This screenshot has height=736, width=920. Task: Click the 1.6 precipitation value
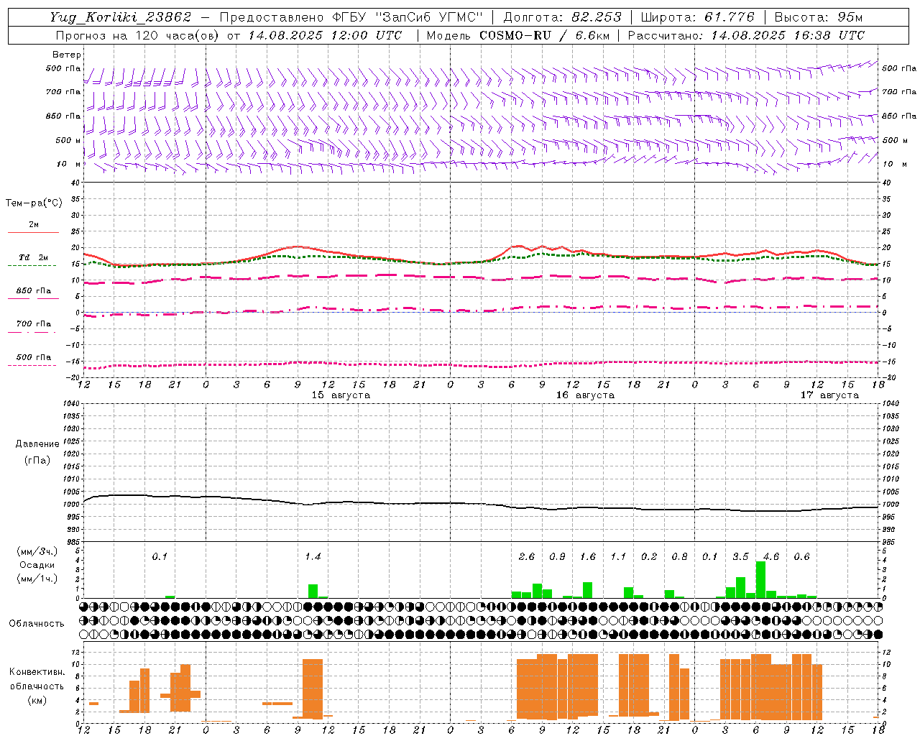tap(588, 557)
